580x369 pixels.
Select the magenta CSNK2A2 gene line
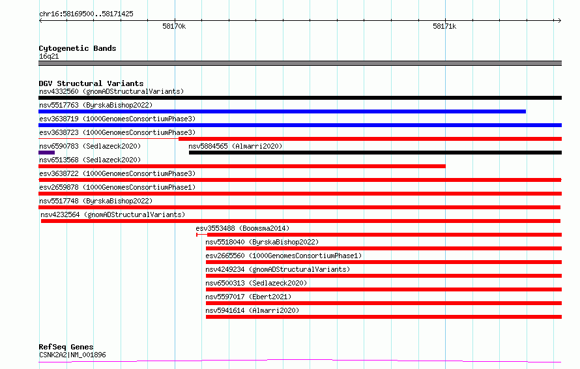tap(300, 361)
